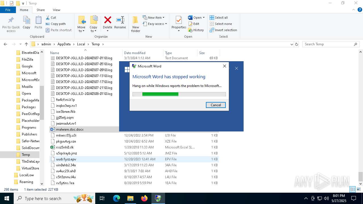Click AppData in the address path

64,44
